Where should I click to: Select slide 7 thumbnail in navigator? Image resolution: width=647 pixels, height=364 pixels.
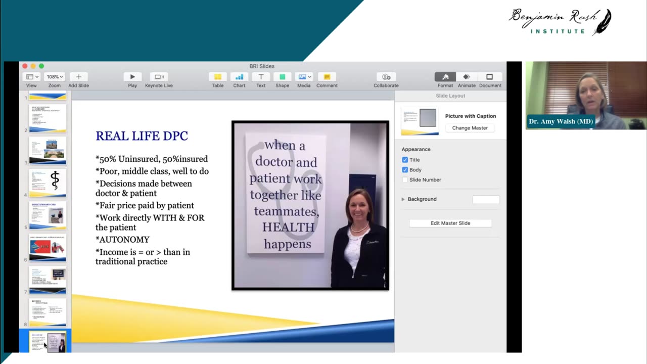pos(48,280)
